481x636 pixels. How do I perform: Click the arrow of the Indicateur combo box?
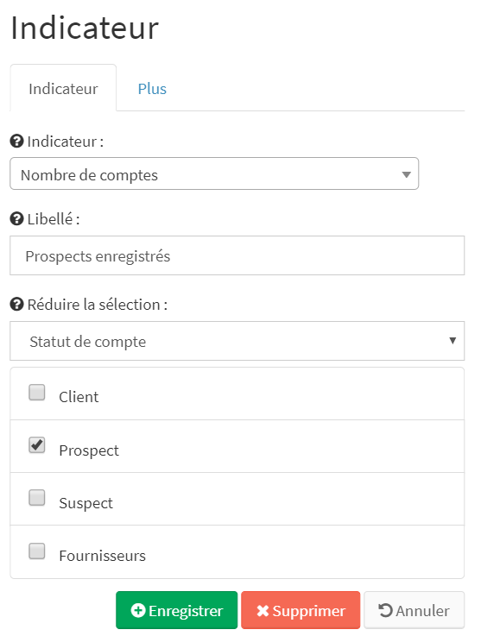point(406,174)
